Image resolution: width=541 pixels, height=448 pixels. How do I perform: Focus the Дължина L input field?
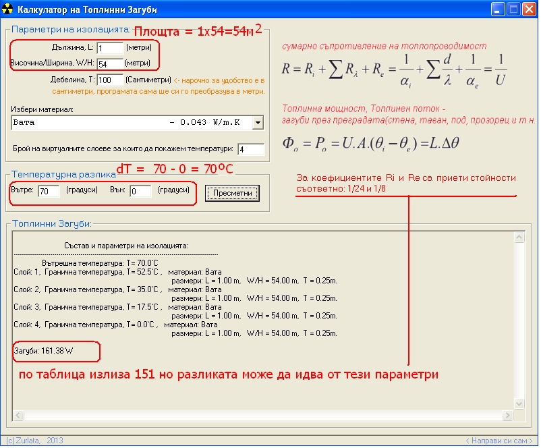110,48
